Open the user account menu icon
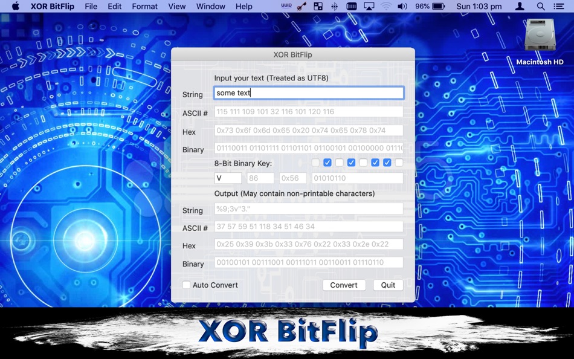Screen dimensions: 574x359 pyautogui.click(x=520, y=6)
